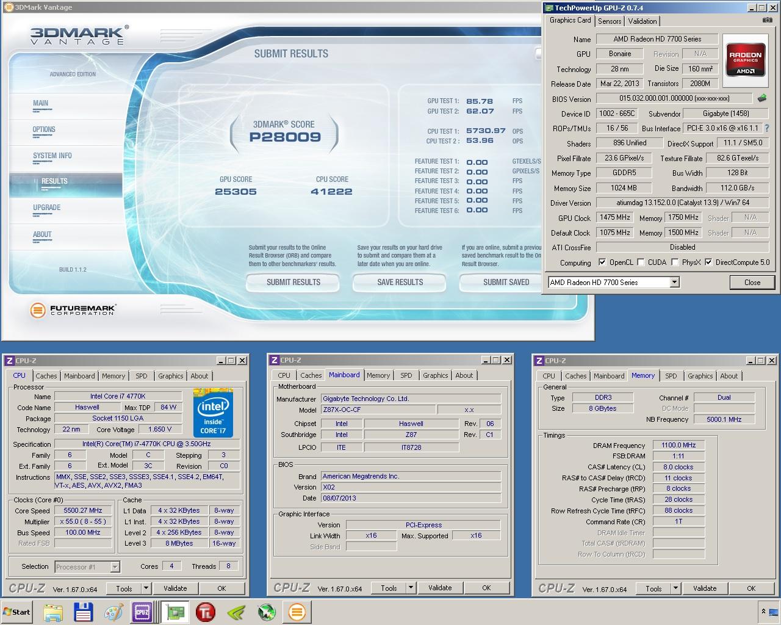Click the GPU-Z title bar icon
The height and width of the screenshot is (625, 781).
tap(548, 8)
